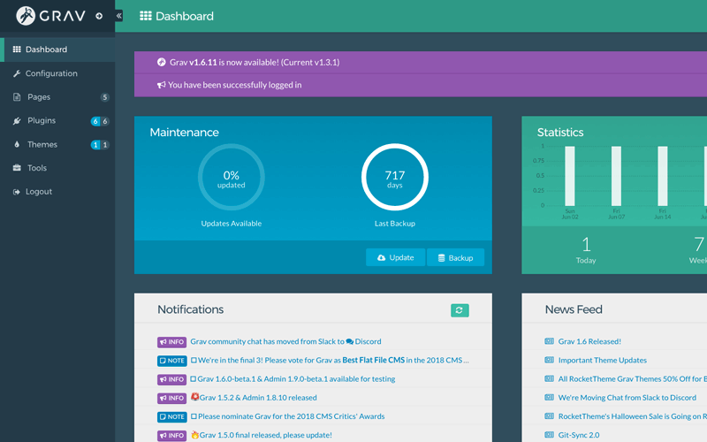Click the news icon beside Grav 1.6 Released!
The height and width of the screenshot is (442, 707).
click(x=549, y=341)
